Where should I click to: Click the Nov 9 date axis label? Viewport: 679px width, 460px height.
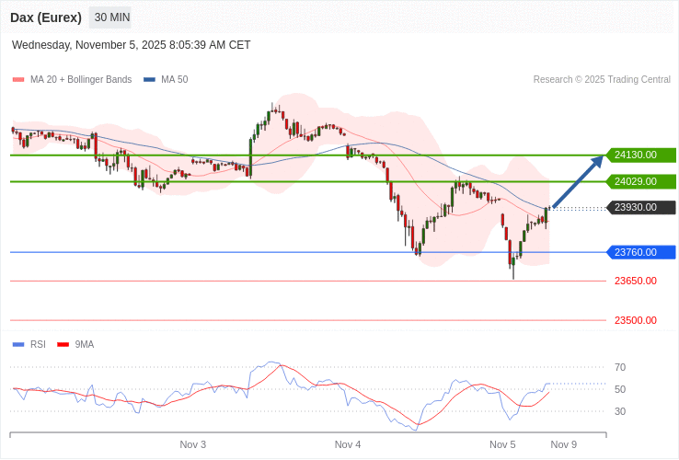tap(563, 444)
